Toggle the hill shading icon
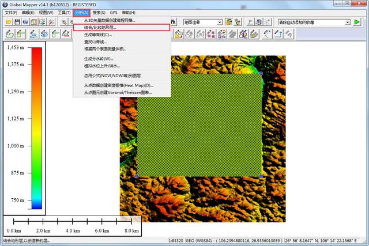Image resolution: width=369 pixels, height=246 pixels. click(x=229, y=22)
